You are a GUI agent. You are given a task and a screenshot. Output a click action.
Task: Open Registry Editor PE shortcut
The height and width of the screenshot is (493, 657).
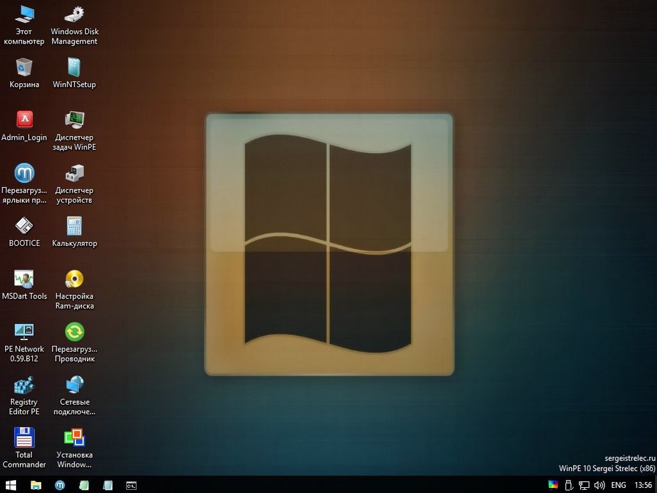[24, 396]
